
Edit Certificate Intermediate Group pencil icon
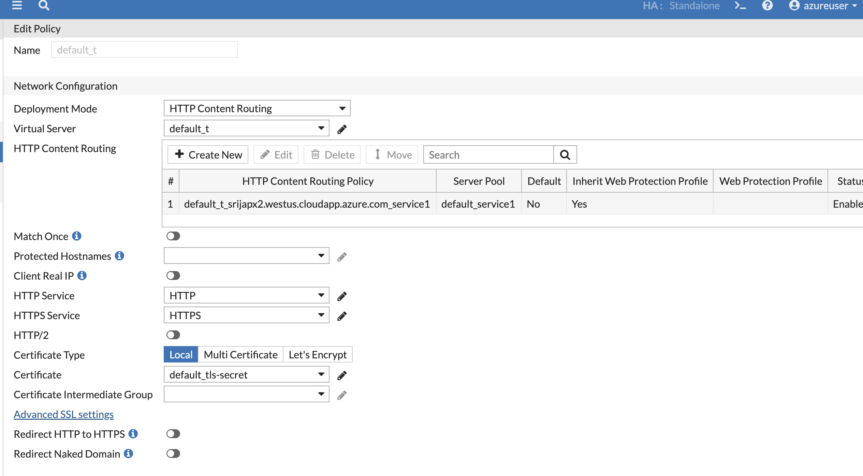342,395
